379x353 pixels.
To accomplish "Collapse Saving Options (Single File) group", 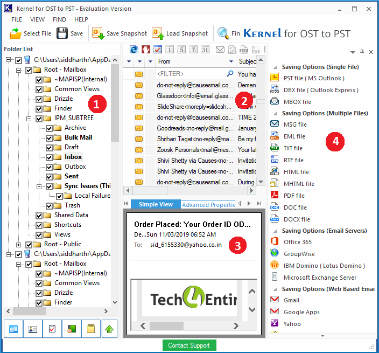I will point(275,67).
